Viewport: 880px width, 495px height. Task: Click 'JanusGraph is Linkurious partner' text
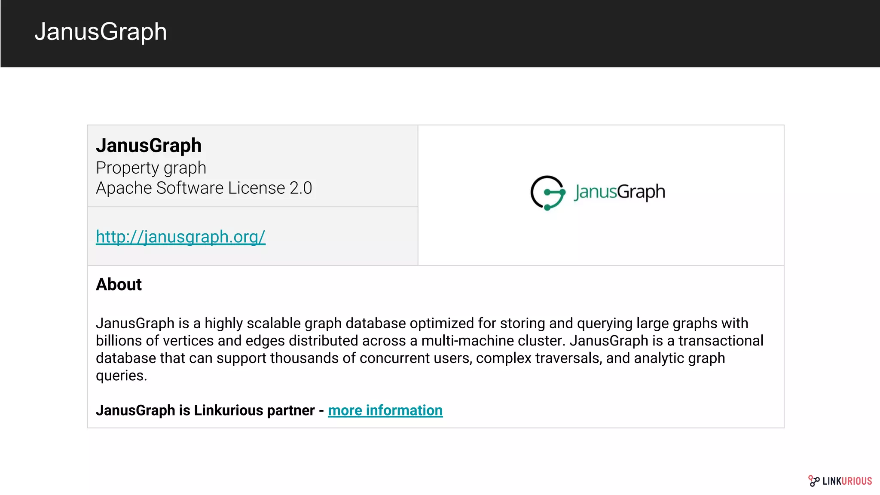205,410
